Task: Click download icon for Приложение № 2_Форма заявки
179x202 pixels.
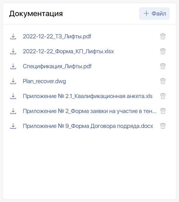Action: 13,111
